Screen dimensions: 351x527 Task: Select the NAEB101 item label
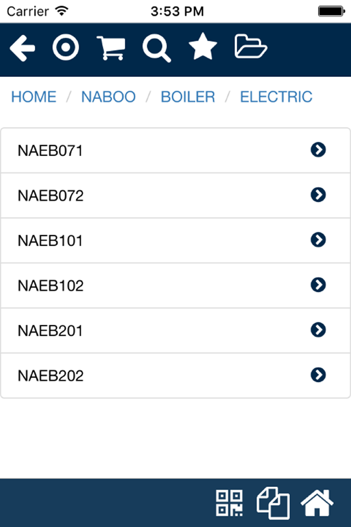(x=50, y=240)
